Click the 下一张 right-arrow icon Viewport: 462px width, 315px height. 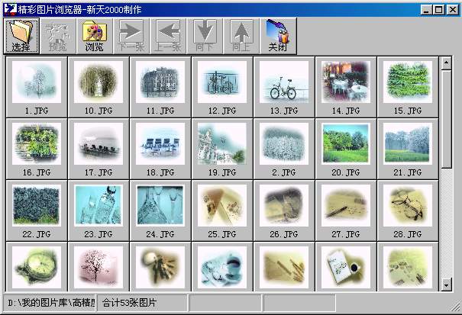tap(131, 36)
